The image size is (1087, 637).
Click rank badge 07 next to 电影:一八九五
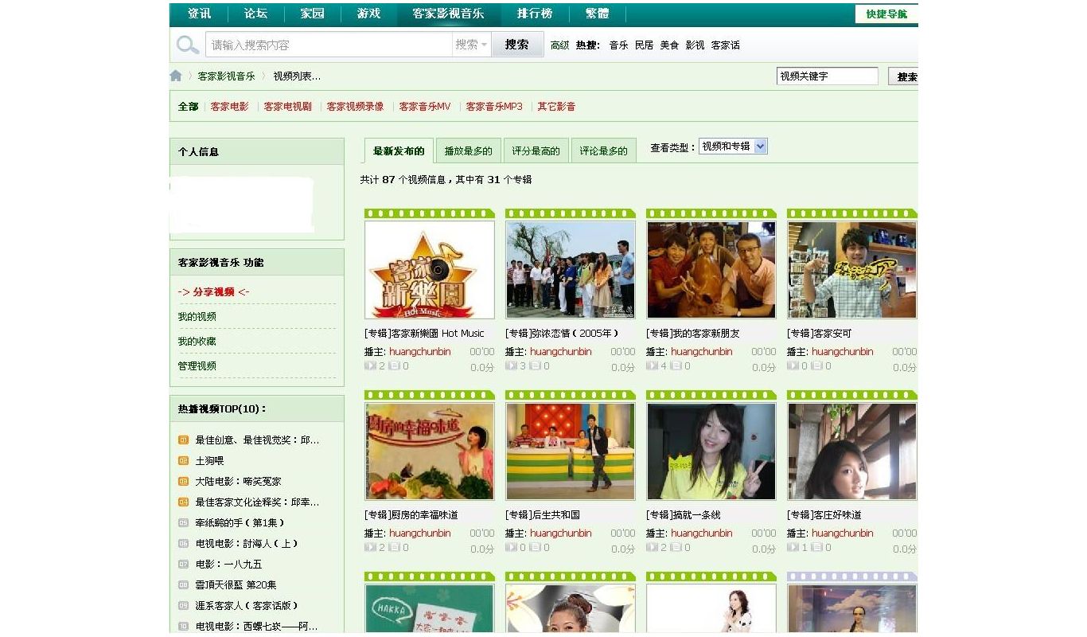click(x=183, y=564)
